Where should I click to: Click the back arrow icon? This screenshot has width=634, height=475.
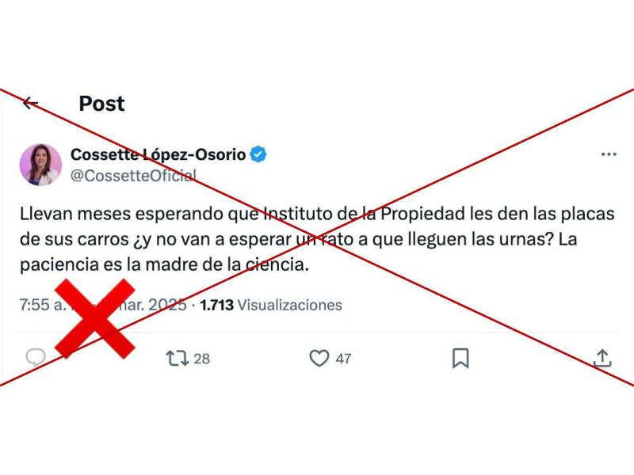pyautogui.click(x=30, y=103)
